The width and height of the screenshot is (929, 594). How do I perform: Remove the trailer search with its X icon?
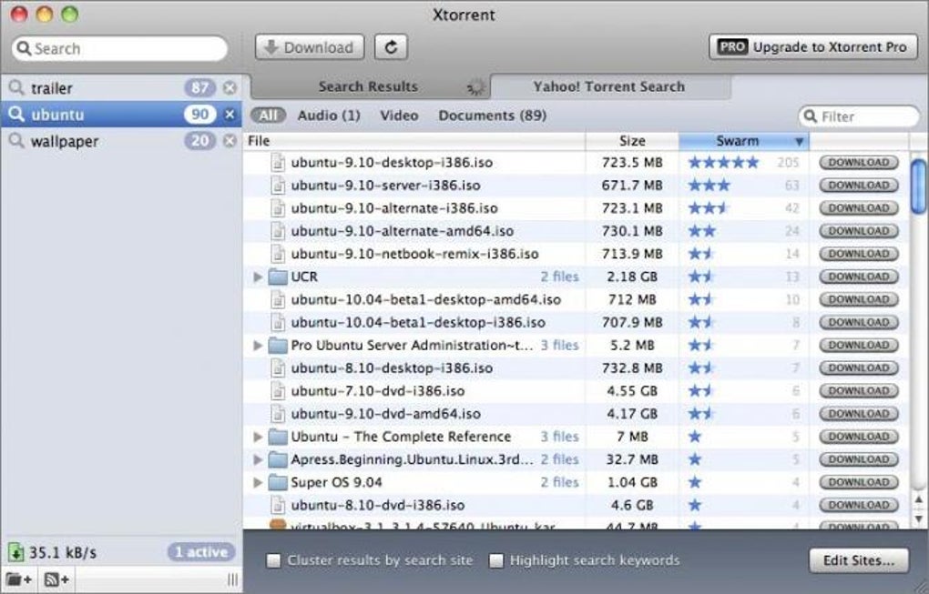(230, 88)
